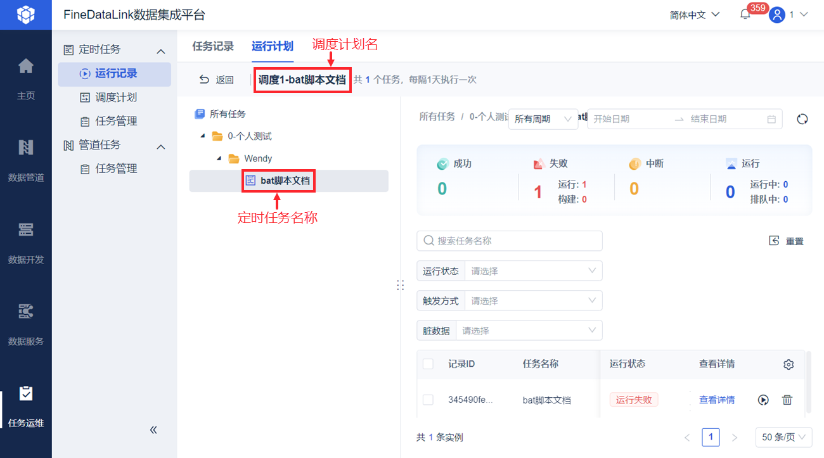Open 查看详情 for bat脚本文档 record
Screen dimensions: 824x458
coord(717,400)
